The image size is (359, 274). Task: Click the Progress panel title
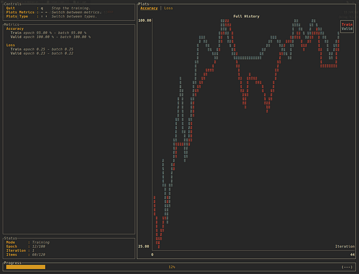13,263
